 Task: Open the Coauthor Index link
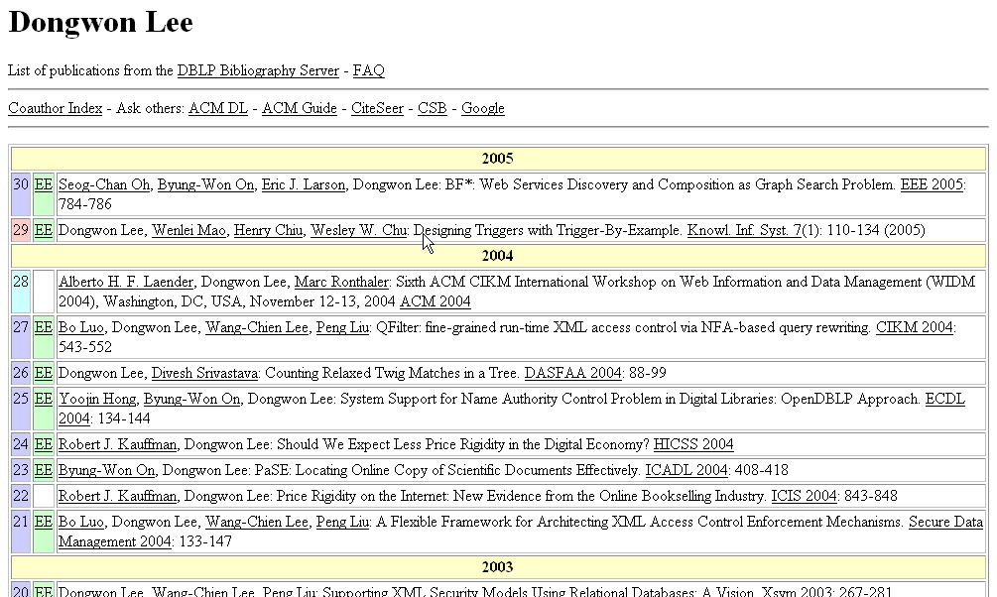pos(56,108)
